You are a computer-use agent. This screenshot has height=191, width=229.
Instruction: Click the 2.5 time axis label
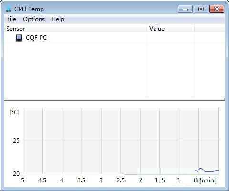(120, 180)
